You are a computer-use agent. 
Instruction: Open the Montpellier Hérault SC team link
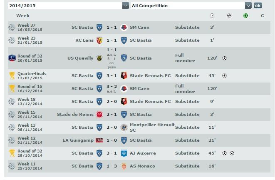(x=151, y=127)
